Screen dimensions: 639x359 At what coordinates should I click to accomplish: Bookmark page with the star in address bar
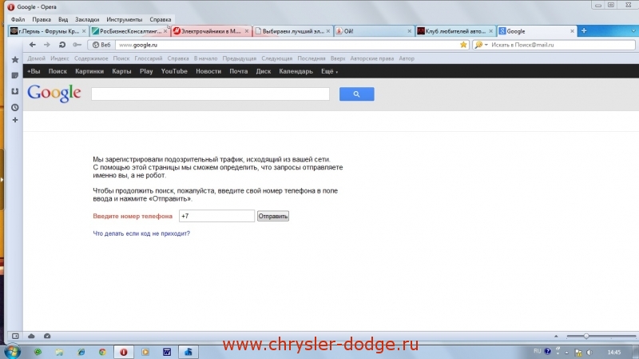point(463,45)
